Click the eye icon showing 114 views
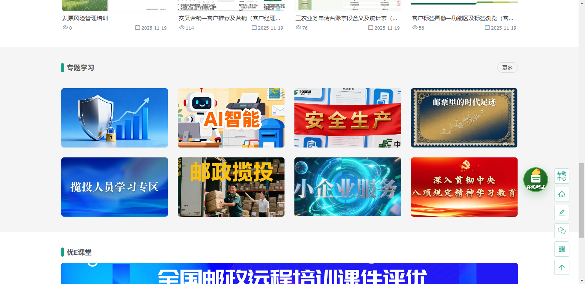 tap(181, 28)
